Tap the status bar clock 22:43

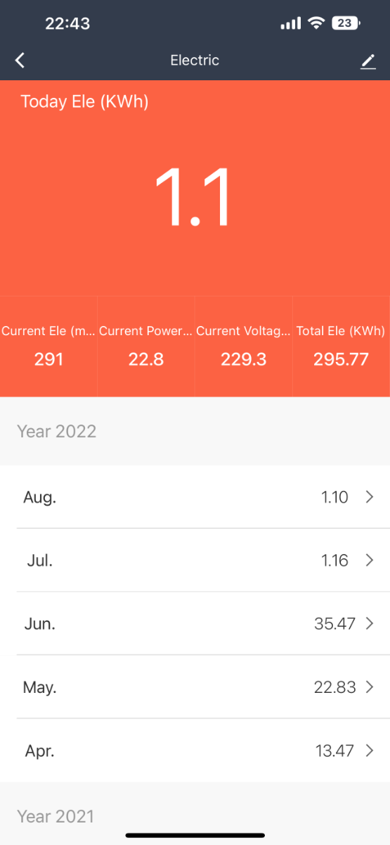point(67,23)
